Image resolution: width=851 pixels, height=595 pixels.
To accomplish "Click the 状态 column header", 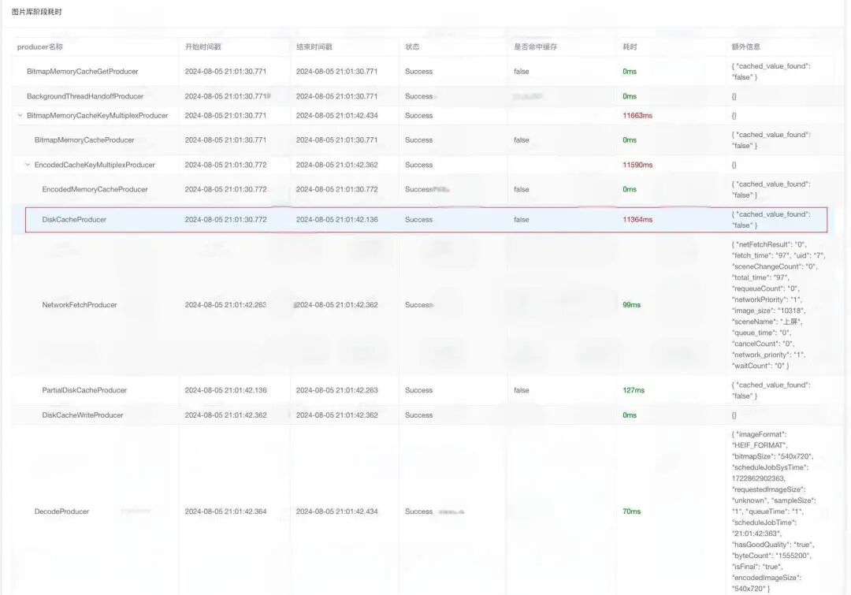I will tap(412, 46).
